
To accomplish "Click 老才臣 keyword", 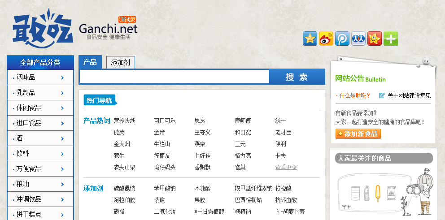I will (283, 132).
